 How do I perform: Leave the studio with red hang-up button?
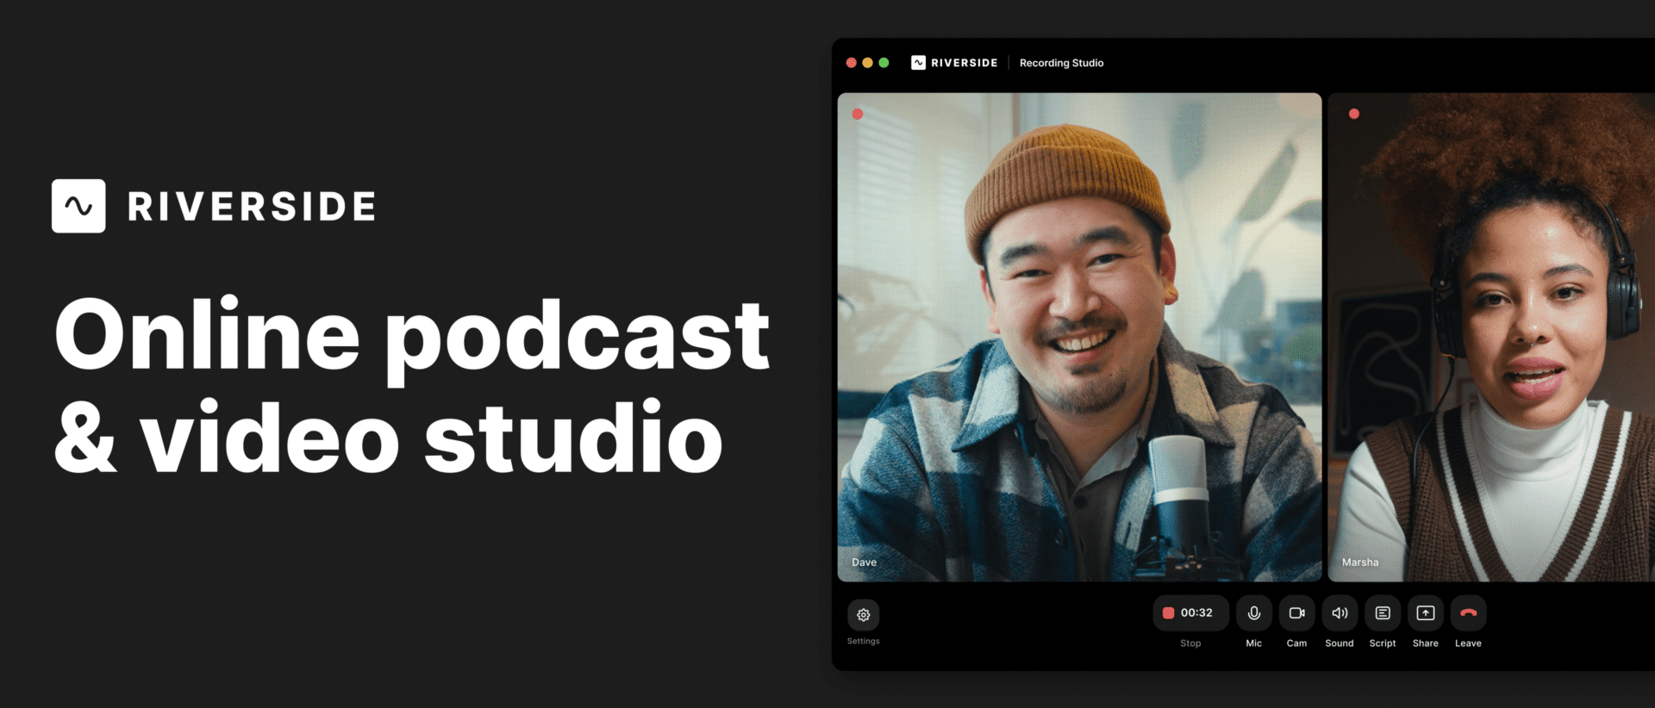1469,613
